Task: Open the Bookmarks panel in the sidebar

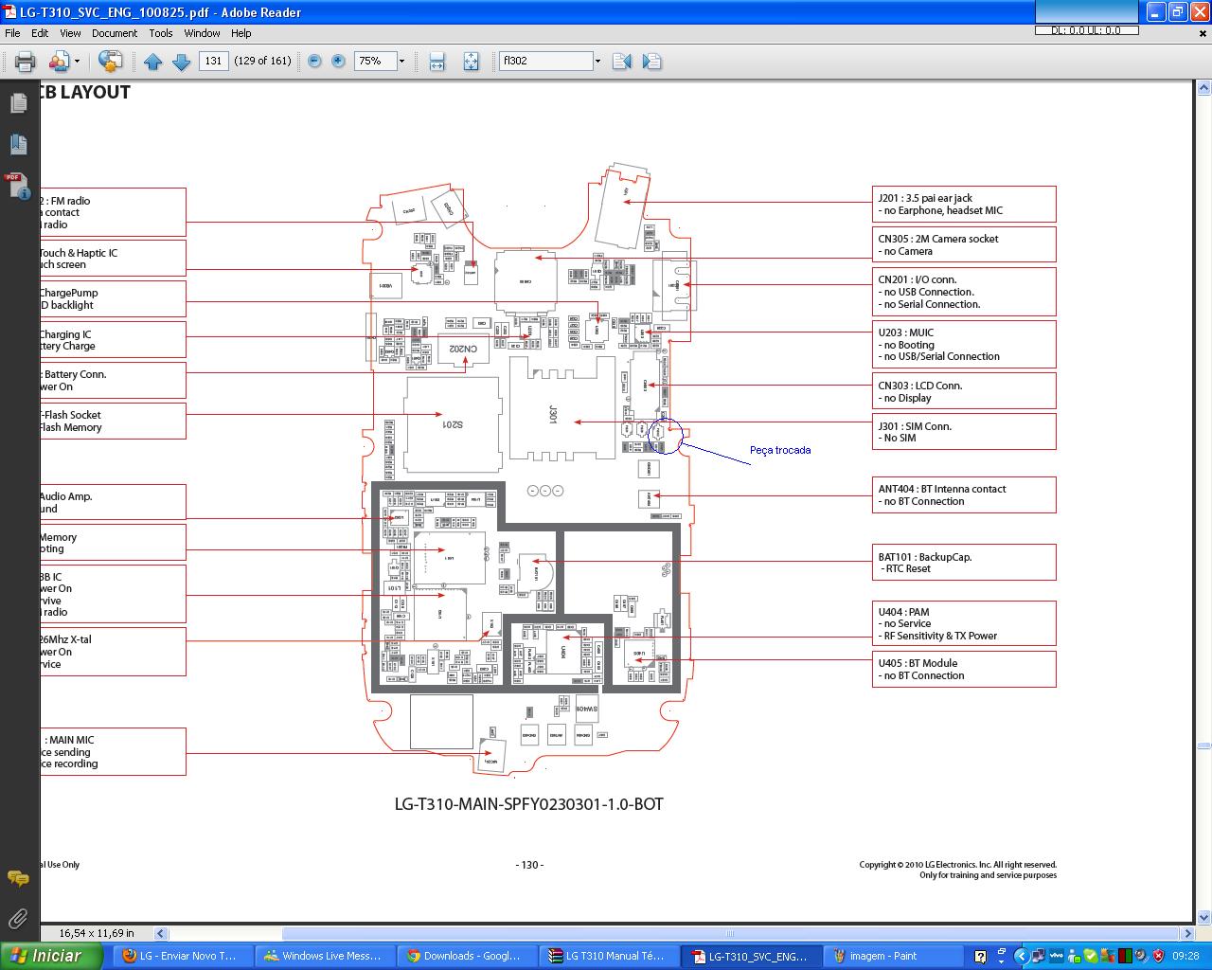Action: (x=19, y=144)
